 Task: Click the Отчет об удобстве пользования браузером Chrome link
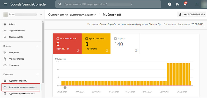[x=128, y=24]
